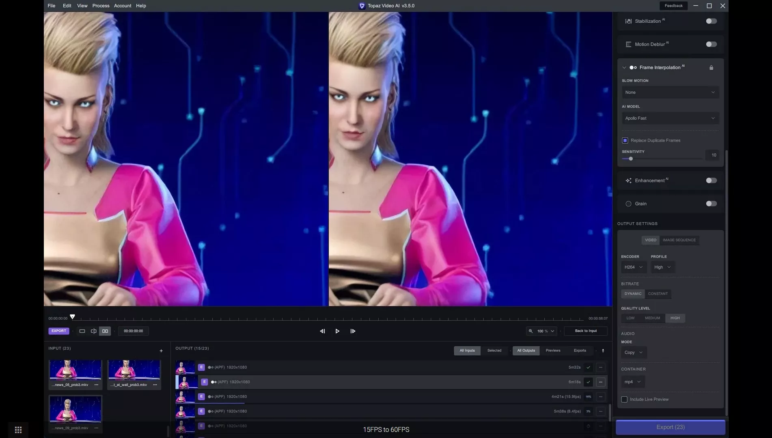Show Selected inputs only

coord(494,350)
